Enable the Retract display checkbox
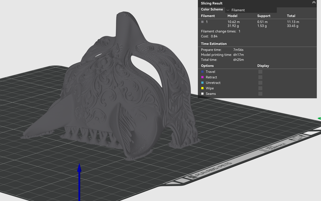Image resolution: width=321 pixels, height=201 pixels. point(260,77)
